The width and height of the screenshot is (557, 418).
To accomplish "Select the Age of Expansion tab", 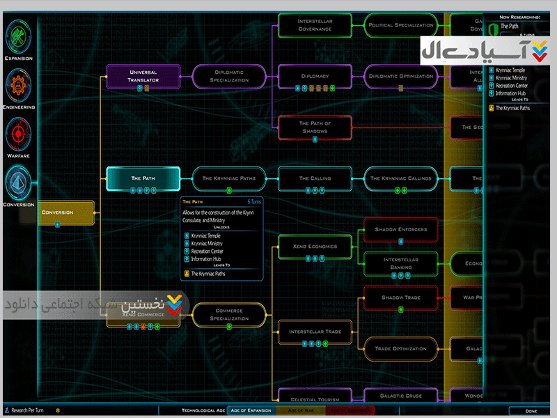I will point(252,410).
